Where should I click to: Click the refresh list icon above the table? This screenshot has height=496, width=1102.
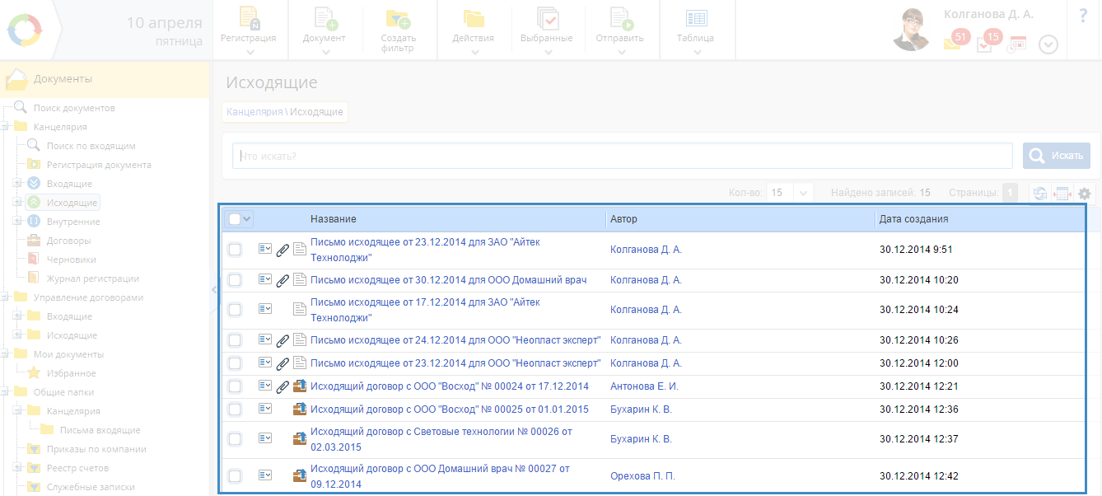1040,193
